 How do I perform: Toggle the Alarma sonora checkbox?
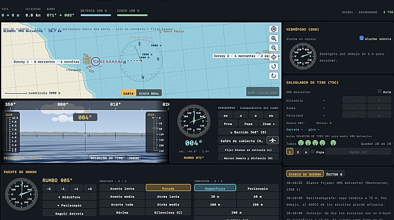[x=361, y=38]
